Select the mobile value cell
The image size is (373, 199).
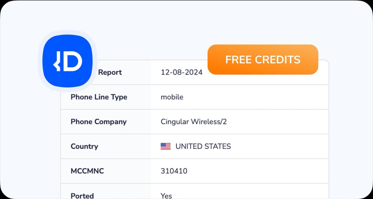pos(172,97)
